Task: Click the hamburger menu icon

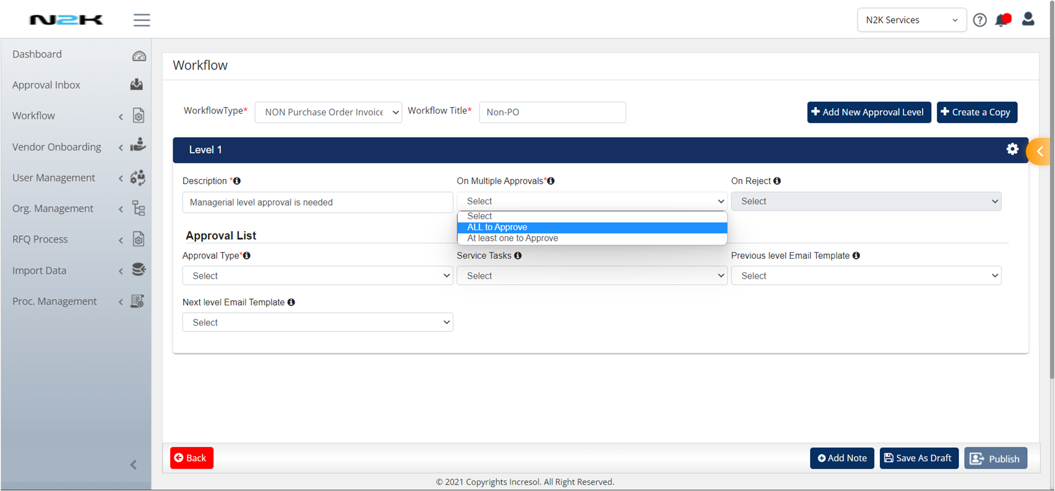Action: 142,20
